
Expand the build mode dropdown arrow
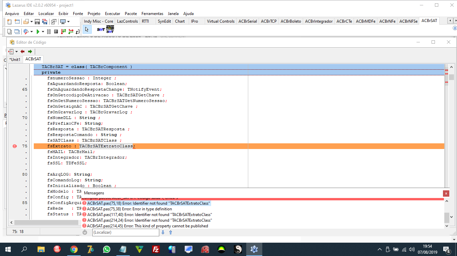pos(32,32)
